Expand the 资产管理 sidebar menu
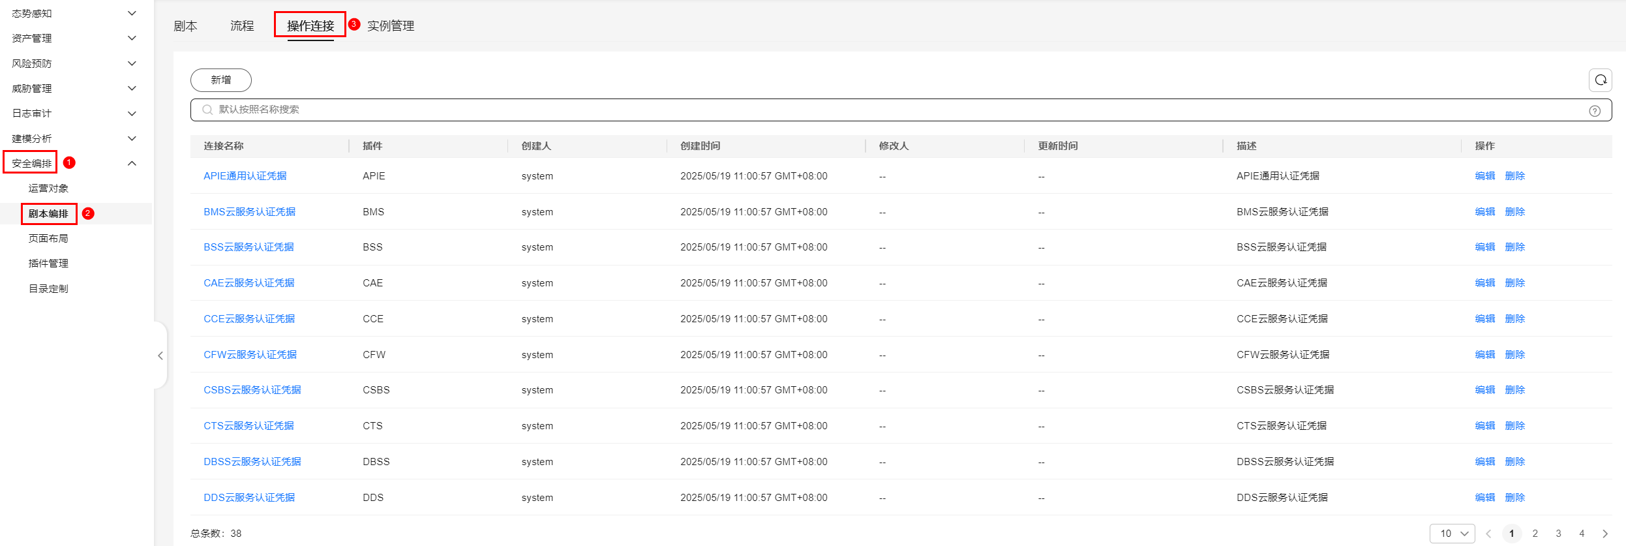Image resolution: width=1626 pixels, height=546 pixels. (x=132, y=38)
